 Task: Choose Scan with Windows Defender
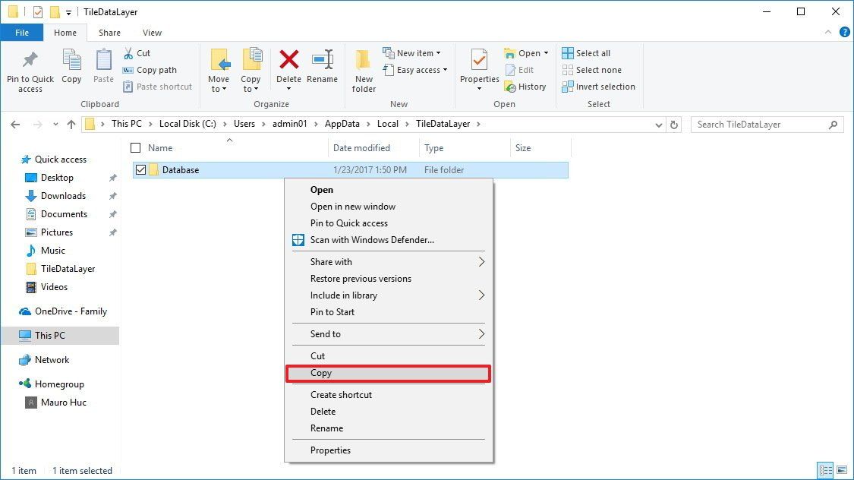(x=371, y=239)
